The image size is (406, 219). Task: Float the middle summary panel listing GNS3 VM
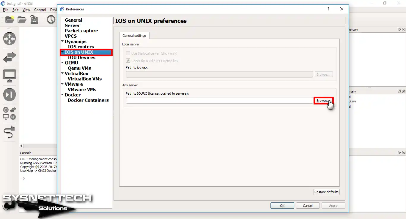[400, 91]
